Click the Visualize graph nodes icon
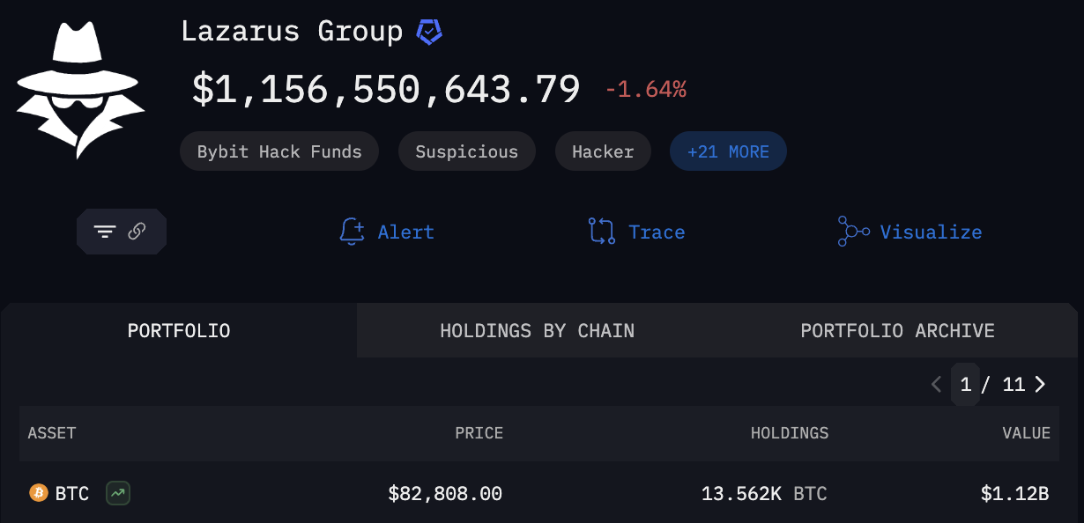 click(853, 232)
